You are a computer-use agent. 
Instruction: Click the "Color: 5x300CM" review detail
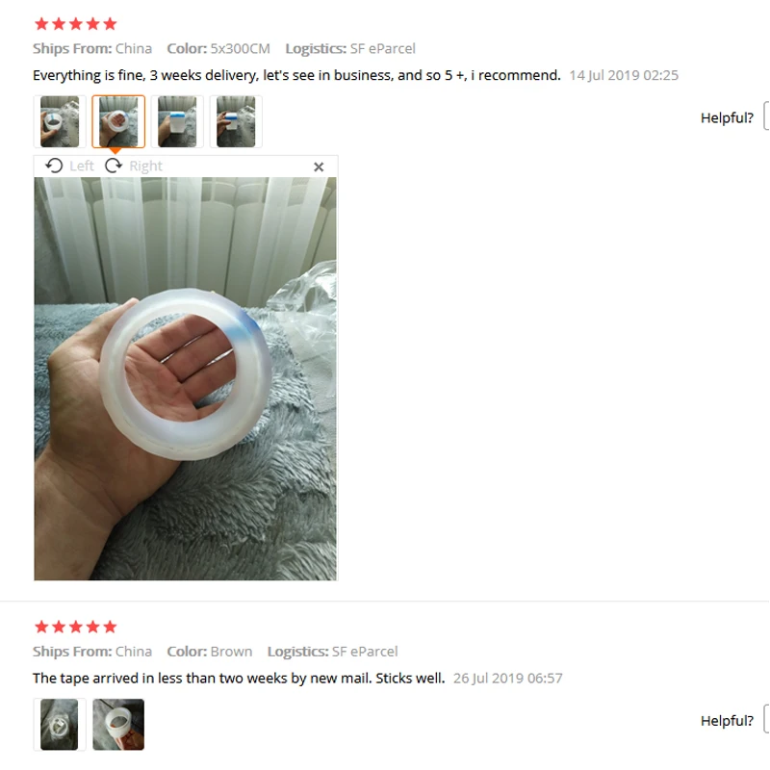tap(218, 49)
